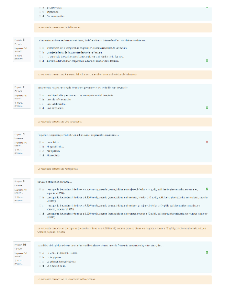Click the flag icon in the question 7 info box
This screenshot has height=292, width=225.
pyautogui.click(x=15, y=103)
